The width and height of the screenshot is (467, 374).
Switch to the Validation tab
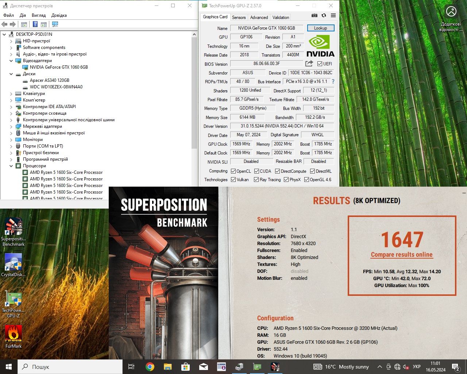(281, 17)
